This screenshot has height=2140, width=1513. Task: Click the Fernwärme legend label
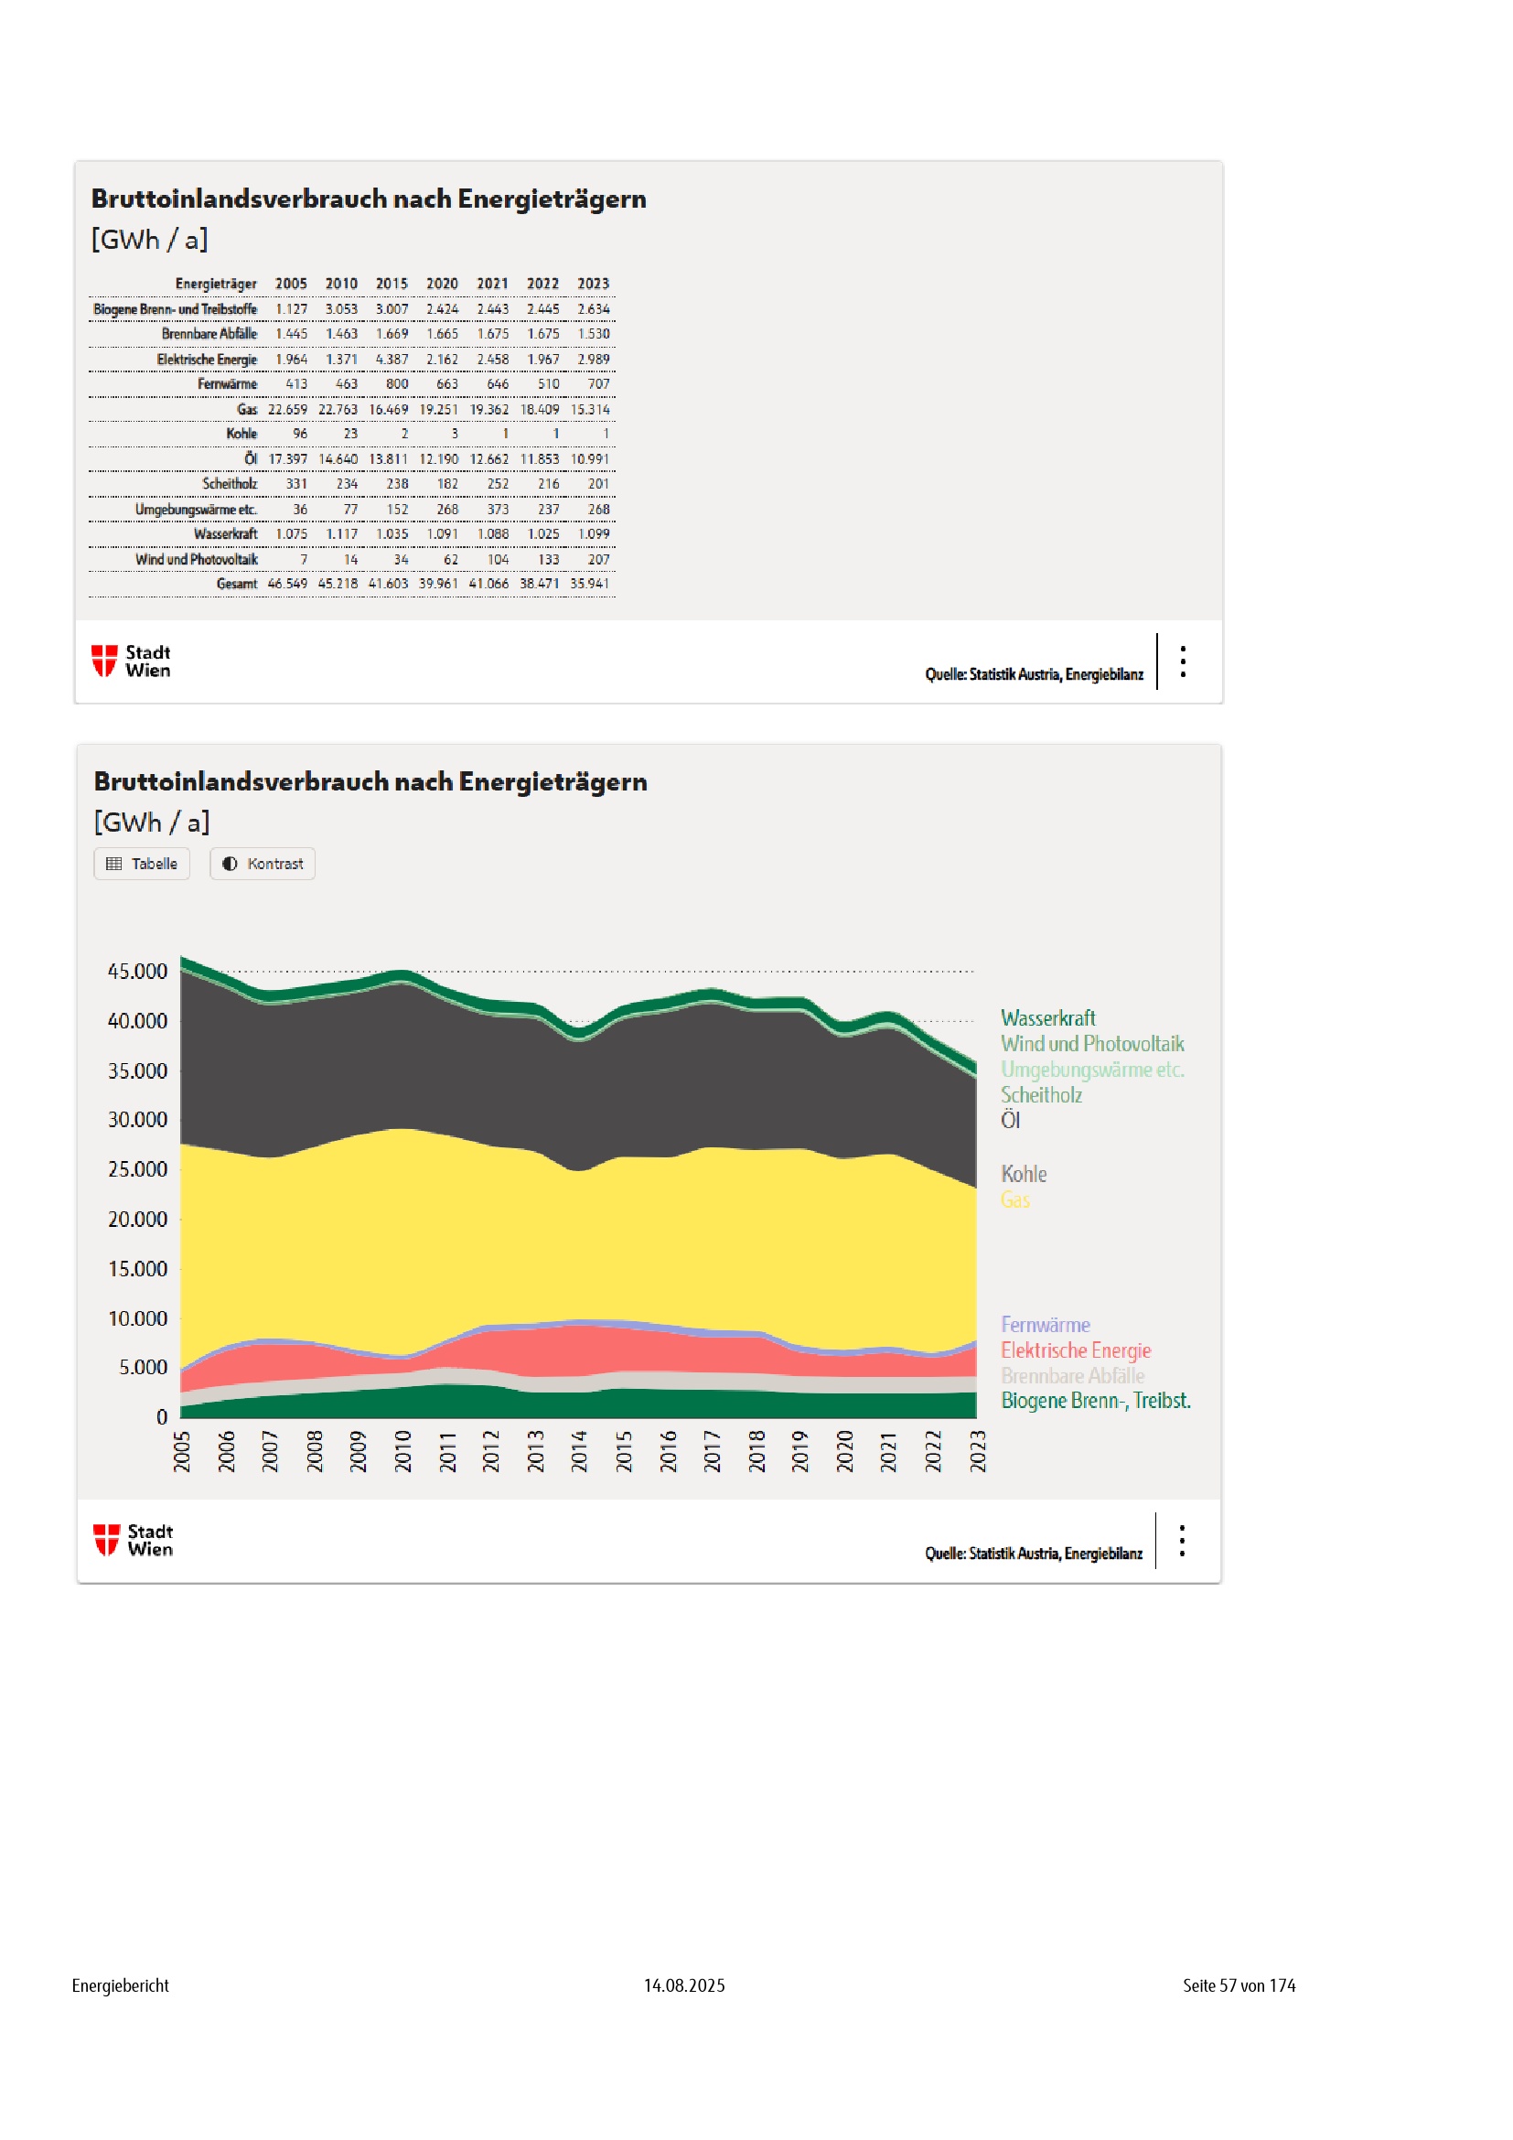(x=1045, y=1326)
